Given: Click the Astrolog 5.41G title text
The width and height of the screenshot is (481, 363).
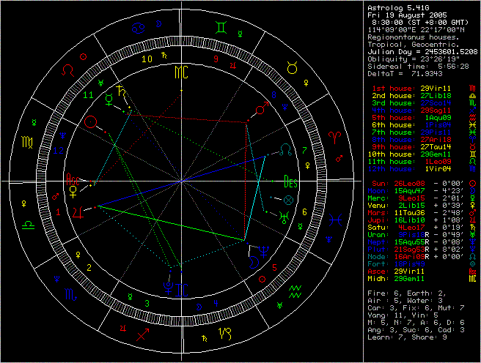Looking at the screenshot, I should point(397,7).
